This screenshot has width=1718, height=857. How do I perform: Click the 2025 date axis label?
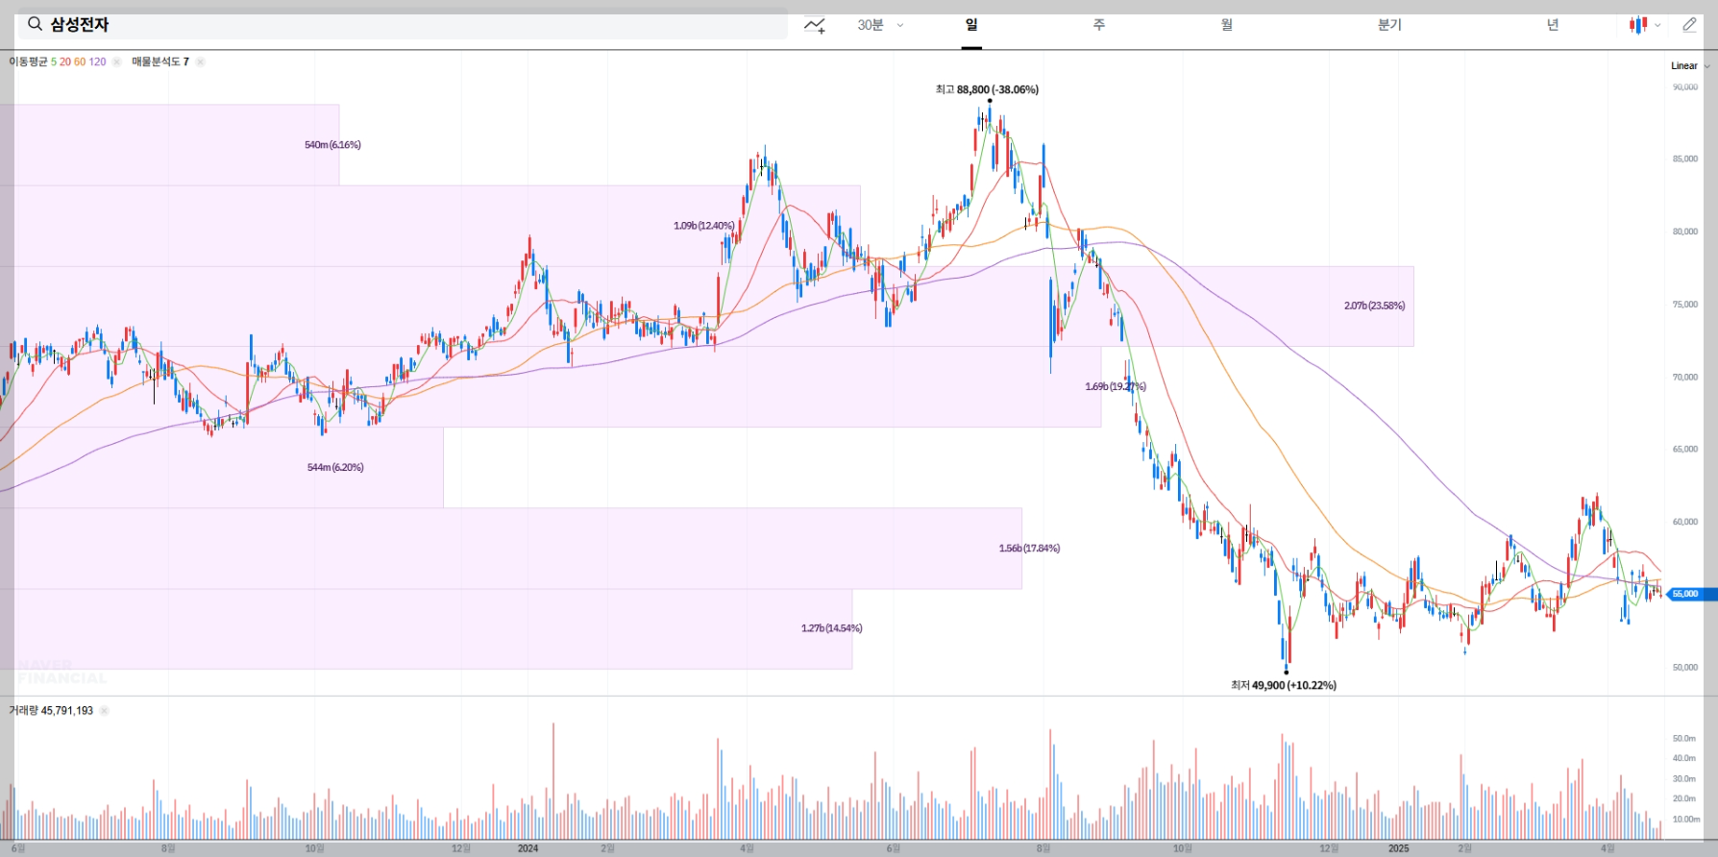pyautogui.click(x=1399, y=848)
